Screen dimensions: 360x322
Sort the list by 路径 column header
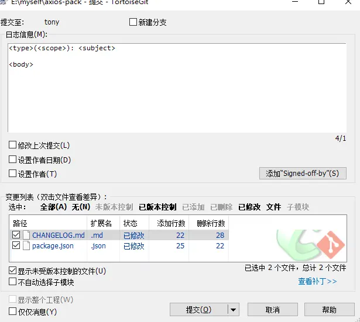pyautogui.click(x=48, y=223)
